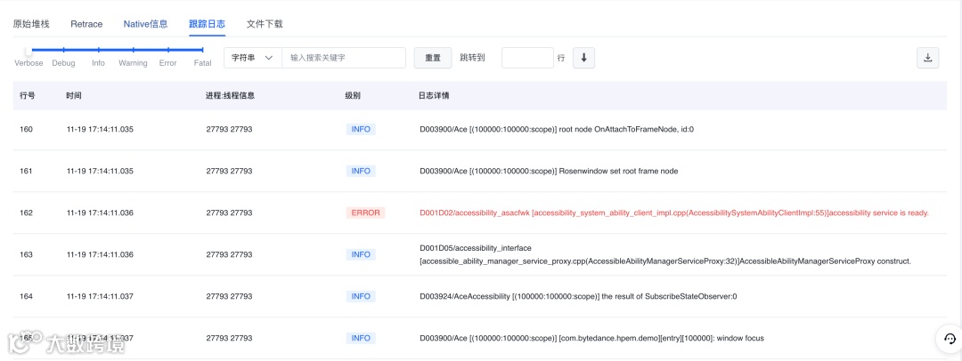Image resolution: width=962 pixels, height=361 pixels.
Task: Click the INFO badge in row 160
Action: pos(360,129)
